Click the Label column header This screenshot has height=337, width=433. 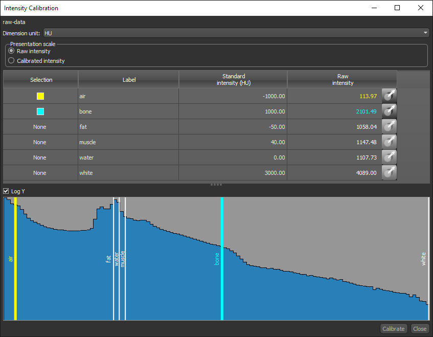(129, 80)
